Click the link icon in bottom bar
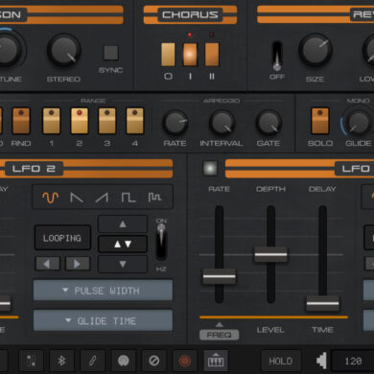Image resolution: width=374 pixels, height=374 pixels. (92, 361)
